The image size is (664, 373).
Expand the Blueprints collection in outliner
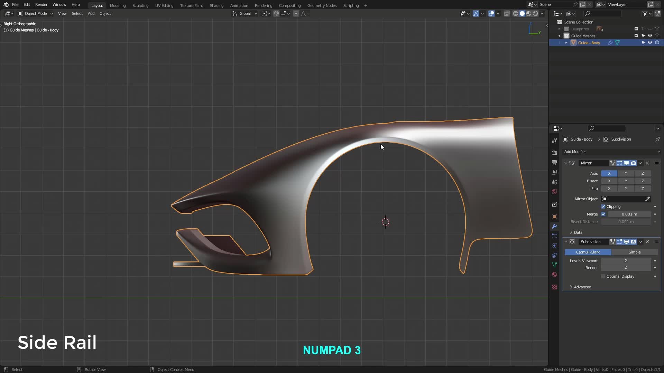[559, 29]
